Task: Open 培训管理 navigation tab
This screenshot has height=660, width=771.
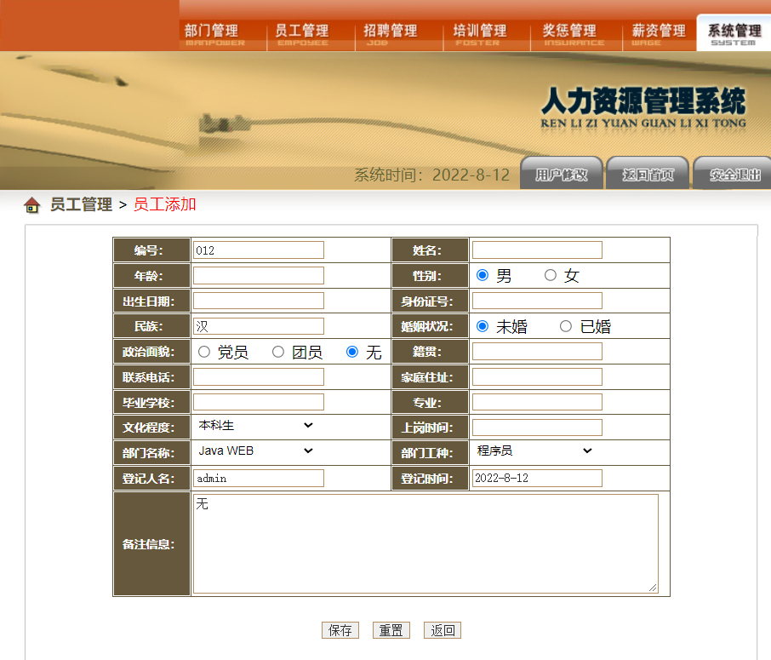Action: tap(479, 34)
